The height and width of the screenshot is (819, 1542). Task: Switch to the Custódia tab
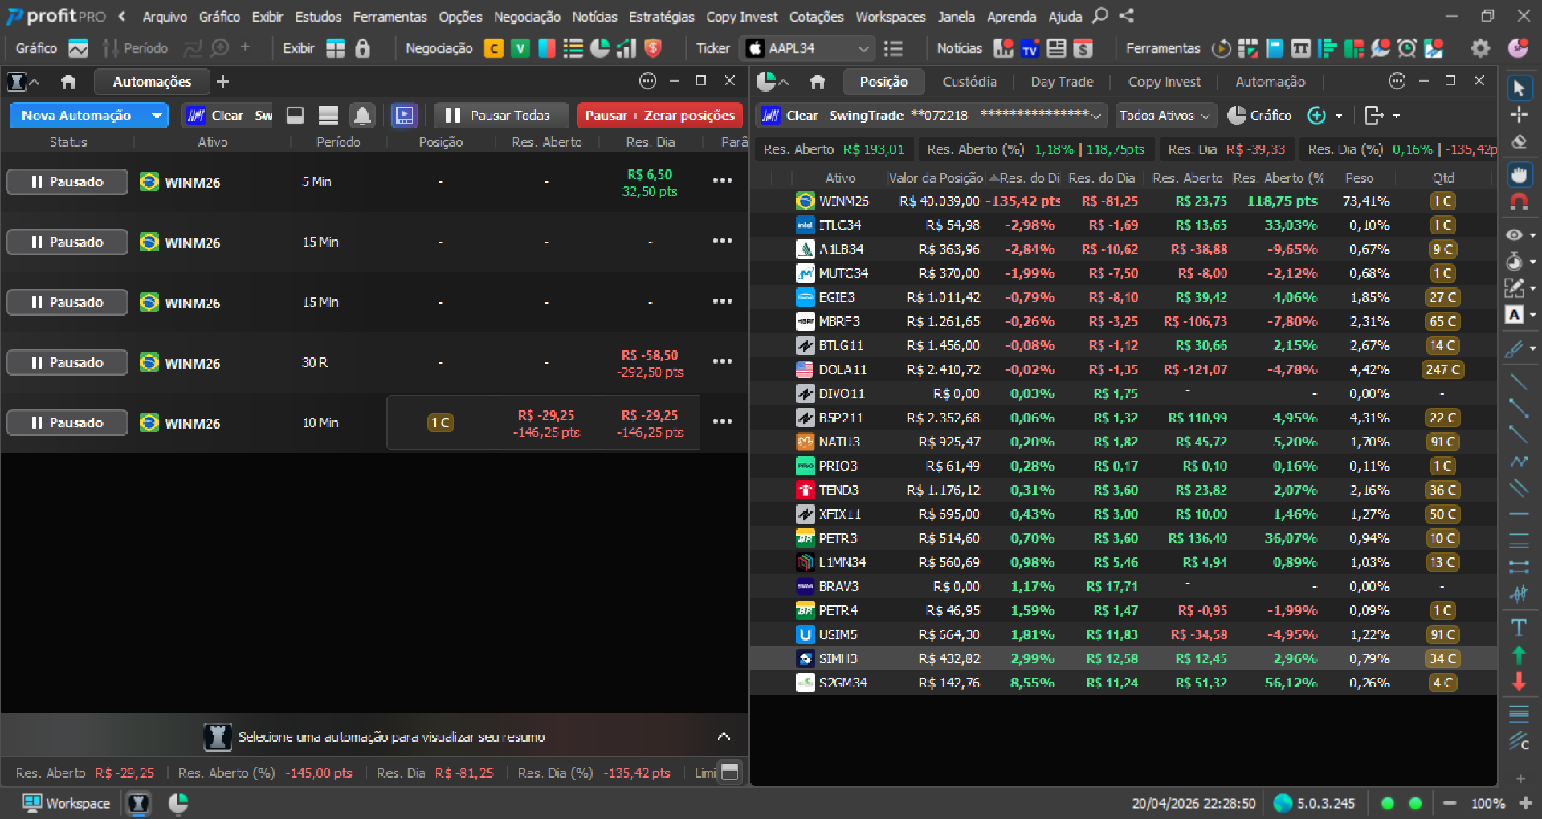pos(969,82)
